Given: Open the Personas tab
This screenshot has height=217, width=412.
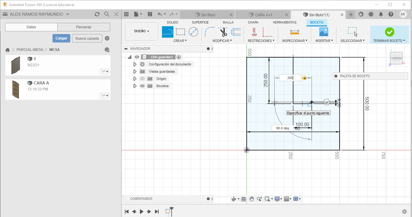Looking at the screenshot, I should [84, 27].
